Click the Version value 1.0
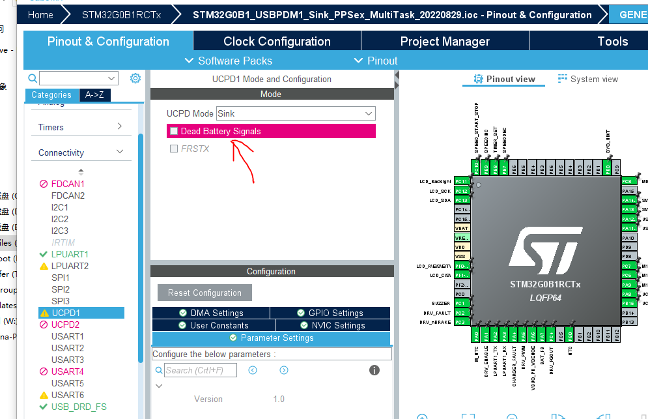Image resolution: width=648 pixels, height=419 pixels. 279,399
